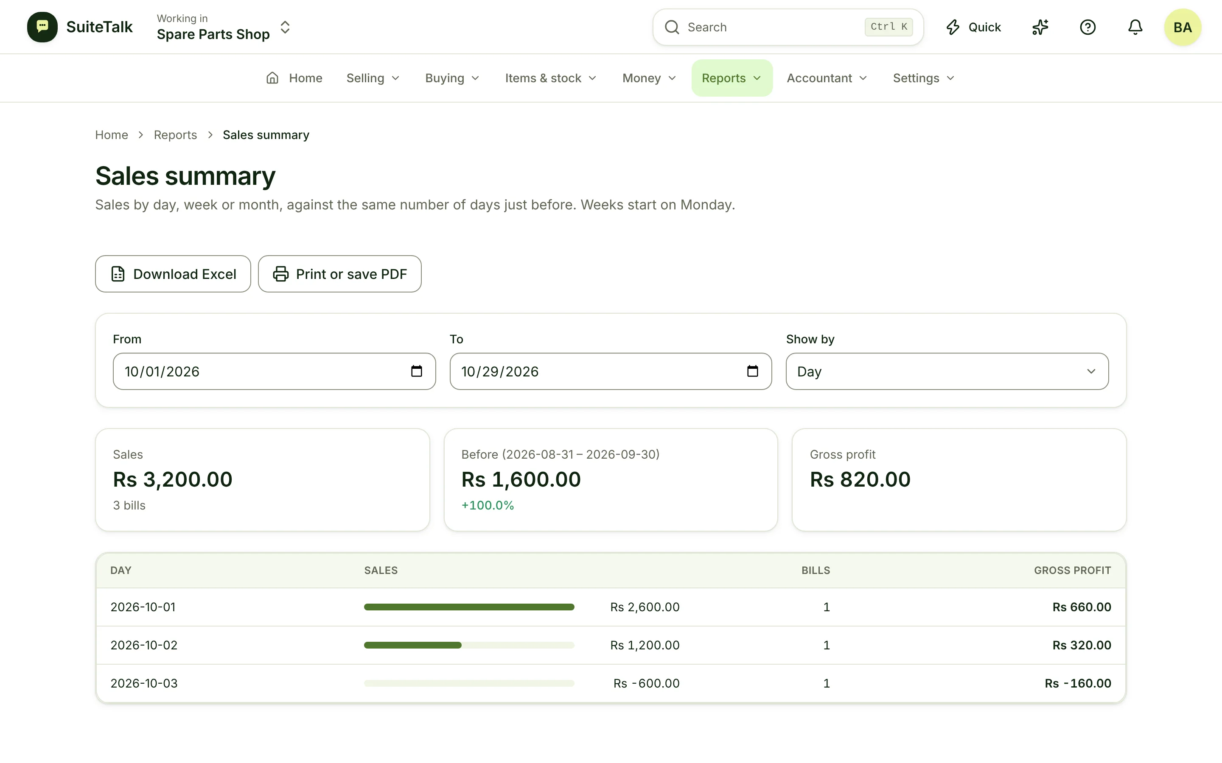
Task: Click the Rs -160.00 gross profit value
Action: click(1078, 683)
